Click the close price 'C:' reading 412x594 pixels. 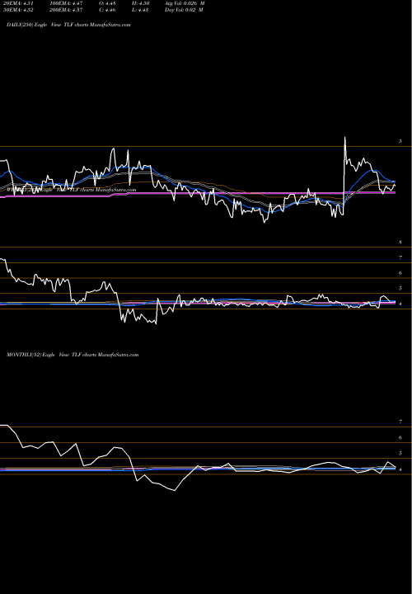(106, 10)
